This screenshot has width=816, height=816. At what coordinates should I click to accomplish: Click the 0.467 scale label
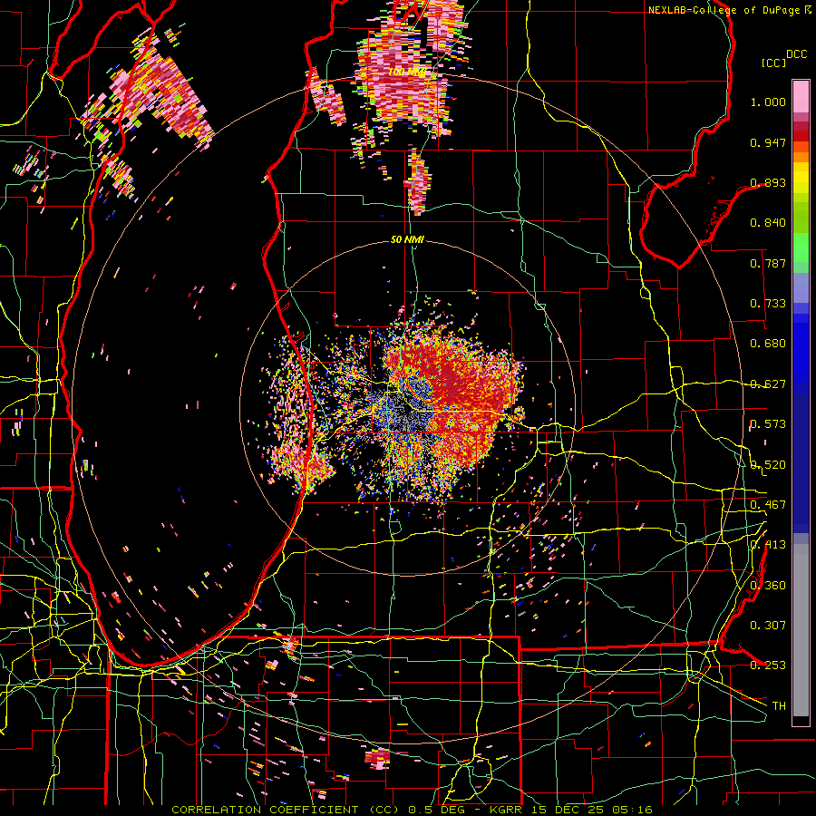[x=768, y=505]
